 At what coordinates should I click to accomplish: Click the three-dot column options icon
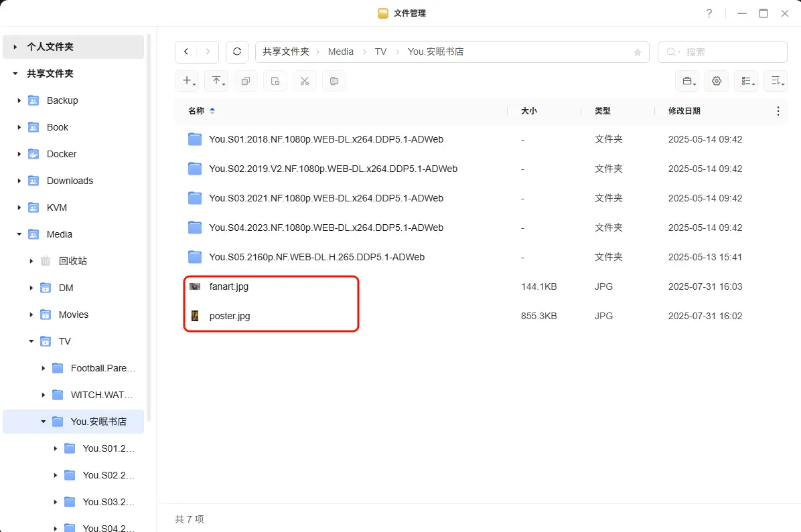tap(778, 111)
